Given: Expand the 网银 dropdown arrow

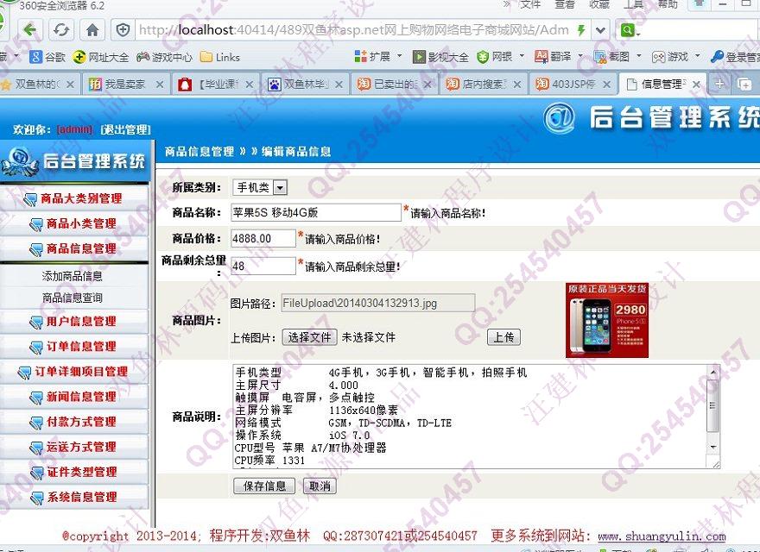Looking at the screenshot, I should [522, 56].
